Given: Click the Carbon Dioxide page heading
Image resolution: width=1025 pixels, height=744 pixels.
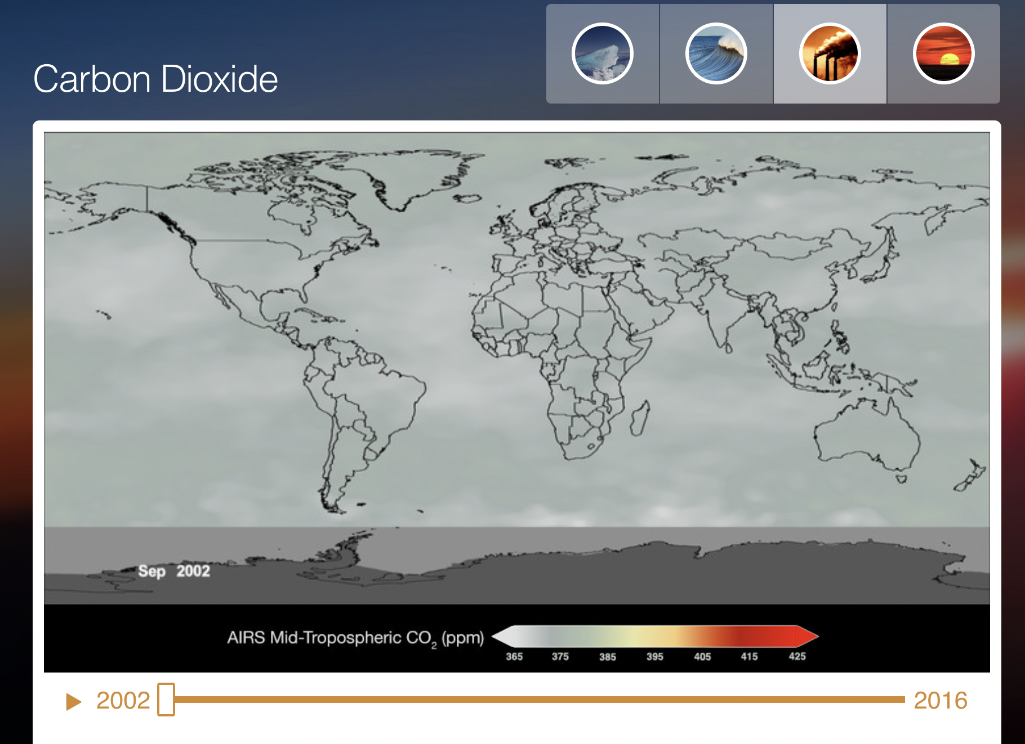Looking at the screenshot, I should 155,79.
